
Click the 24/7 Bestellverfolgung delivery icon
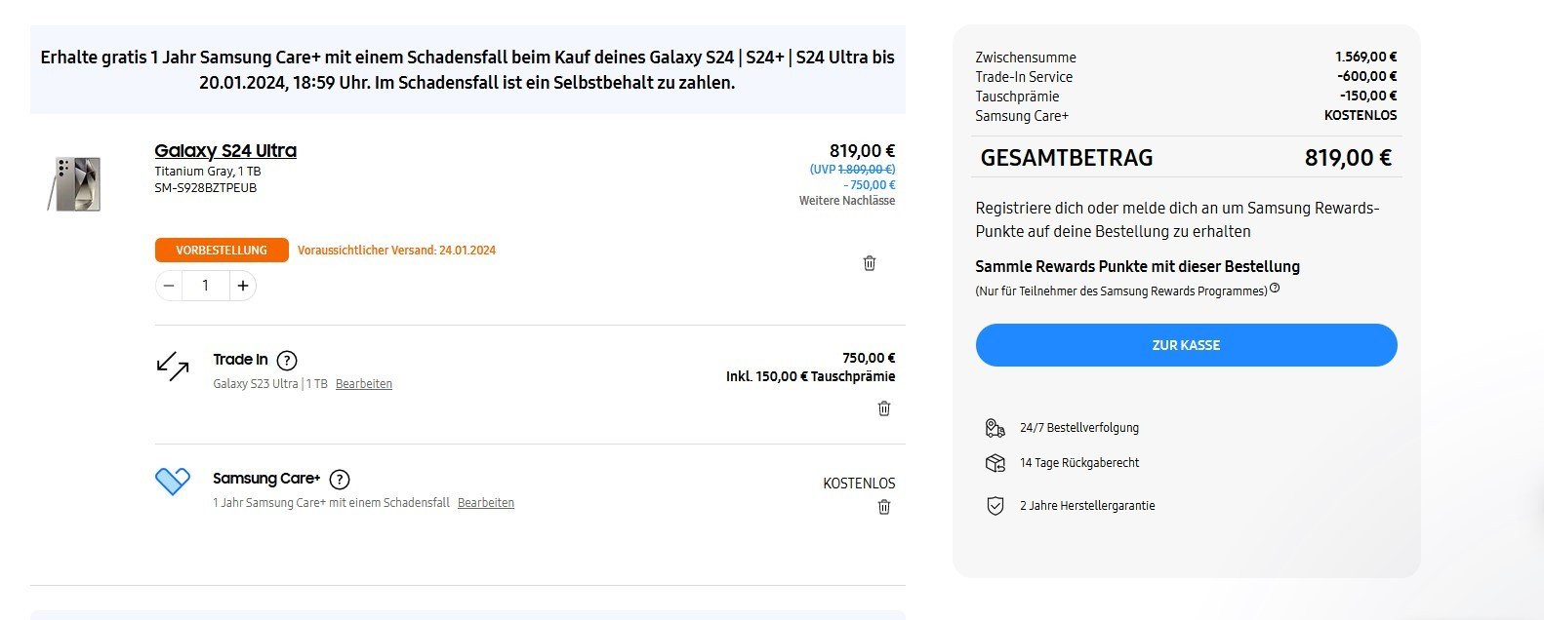tap(995, 428)
